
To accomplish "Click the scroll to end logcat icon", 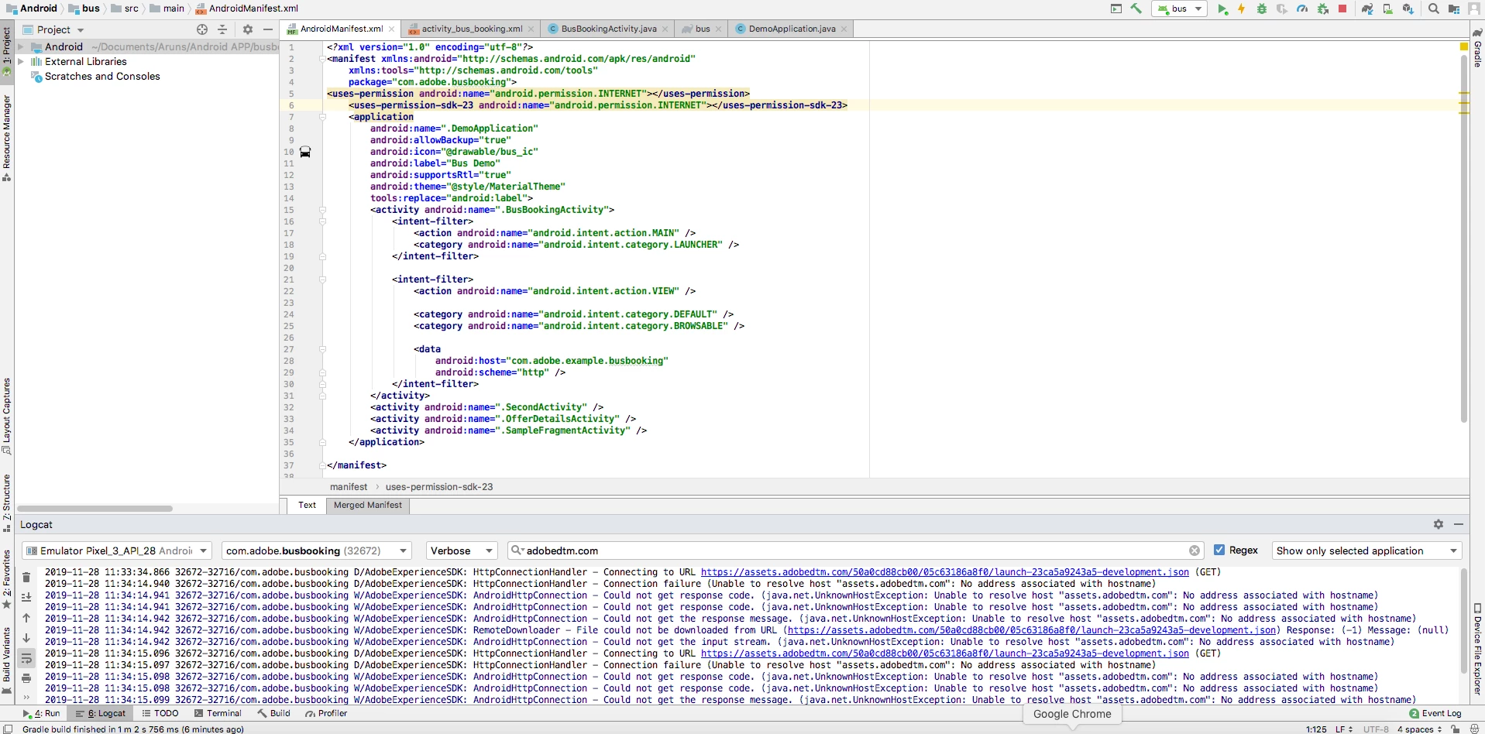I will 26,597.
